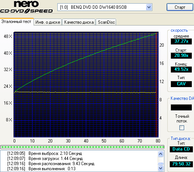Switch to the Эталонный тест tab
This screenshot has height=172, width=194.
[17, 21]
